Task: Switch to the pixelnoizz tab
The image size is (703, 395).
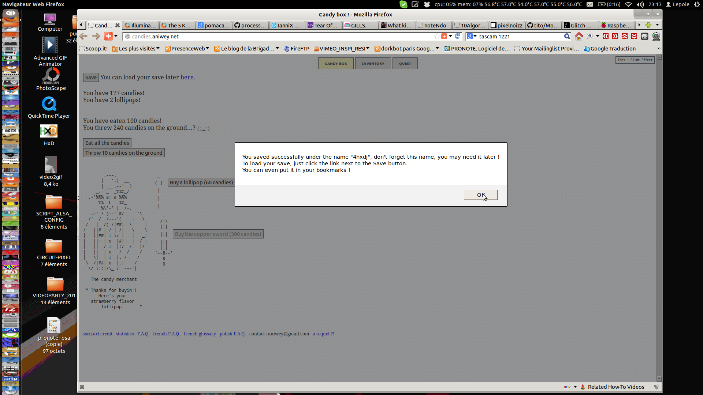Action: (506, 25)
